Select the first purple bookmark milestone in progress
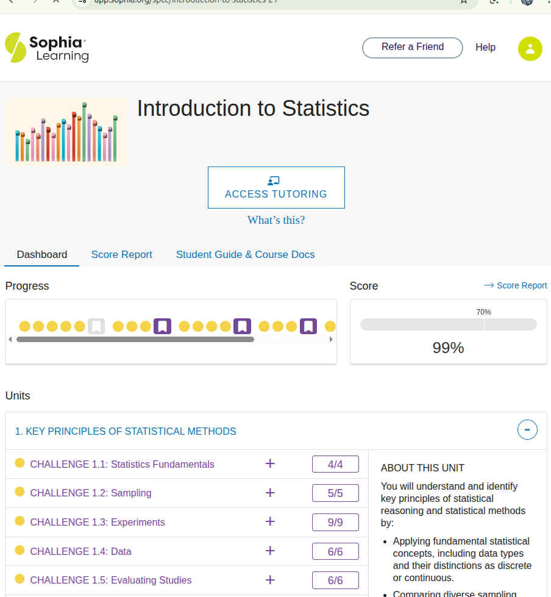 pyautogui.click(x=163, y=326)
